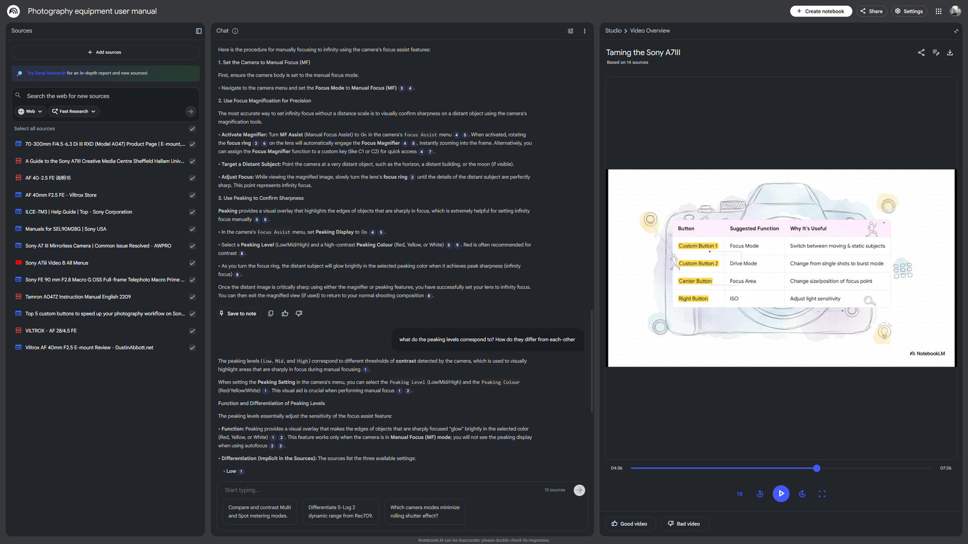968x544 pixels.
Task: Rate as Bad video
Action: 685,523
